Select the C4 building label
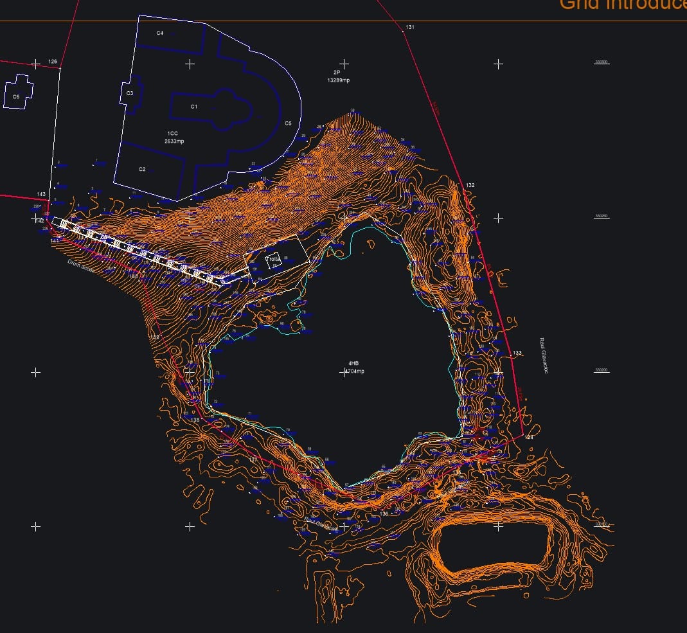687x633 pixels. tap(160, 33)
